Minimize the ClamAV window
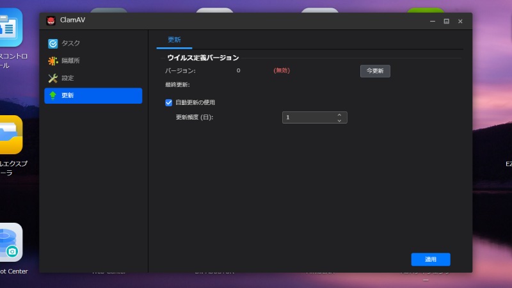512x288 pixels. pyautogui.click(x=433, y=21)
